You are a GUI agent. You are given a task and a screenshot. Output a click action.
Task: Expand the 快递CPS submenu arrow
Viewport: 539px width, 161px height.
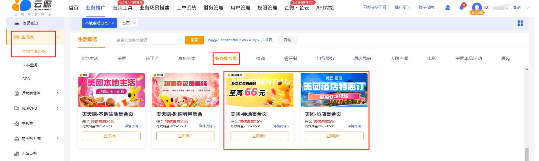coord(58,108)
